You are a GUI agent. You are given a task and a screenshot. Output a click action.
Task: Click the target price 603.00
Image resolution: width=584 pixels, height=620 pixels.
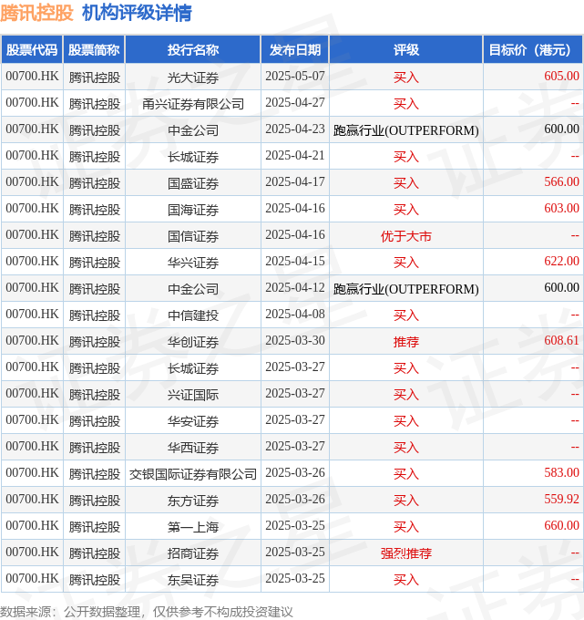click(x=561, y=208)
